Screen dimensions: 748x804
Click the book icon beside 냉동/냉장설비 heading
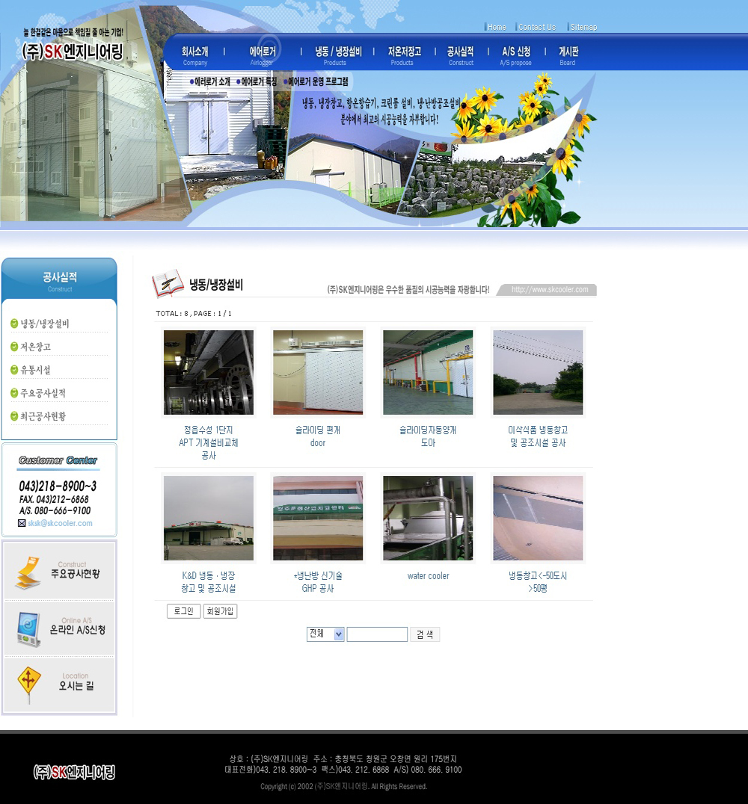click(168, 283)
